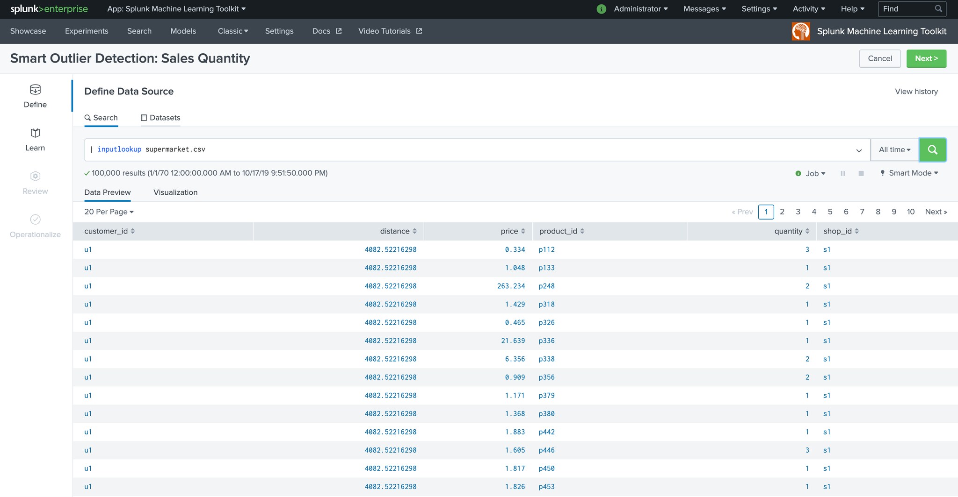
Task: Open View history link
Action: click(916, 92)
